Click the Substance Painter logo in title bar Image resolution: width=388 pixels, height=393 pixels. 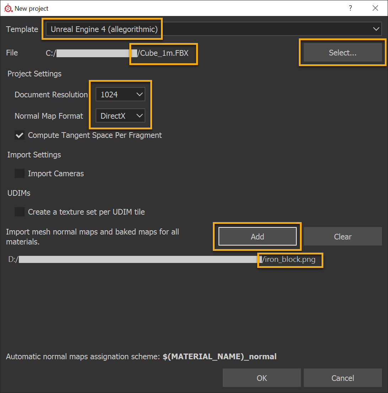(8, 8)
